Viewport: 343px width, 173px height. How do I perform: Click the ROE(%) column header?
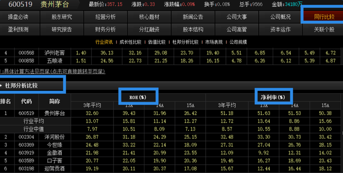[138, 97]
